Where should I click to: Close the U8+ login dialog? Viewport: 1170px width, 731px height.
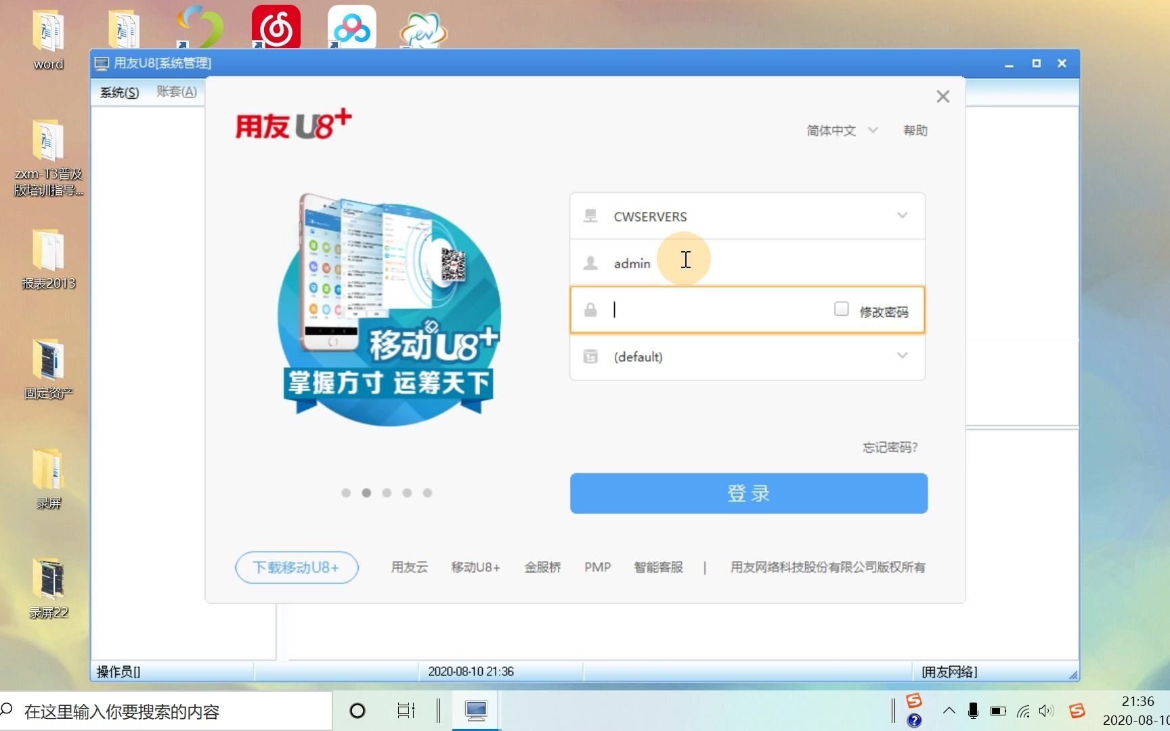tap(942, 97)
